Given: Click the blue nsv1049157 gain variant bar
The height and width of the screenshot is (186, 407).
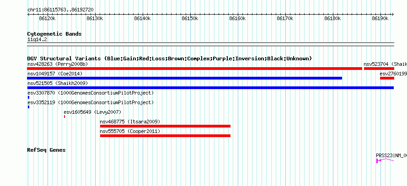Looking at the screenshot, I should [x=185, y=78].
